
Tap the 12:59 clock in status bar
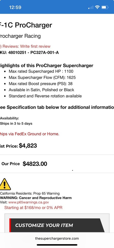(x=15, y=7)
